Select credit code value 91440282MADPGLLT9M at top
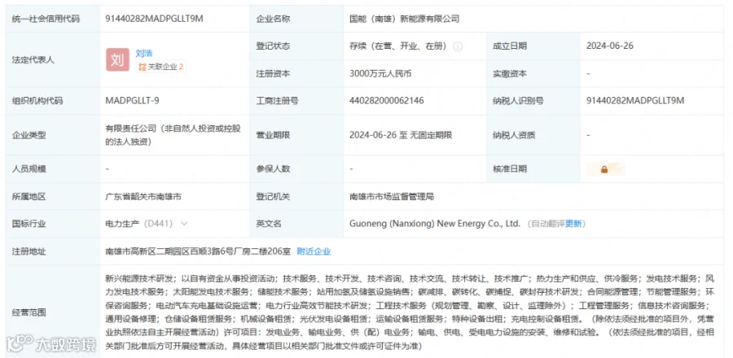This screenshot has height=358, width=733. pos(155,20)
